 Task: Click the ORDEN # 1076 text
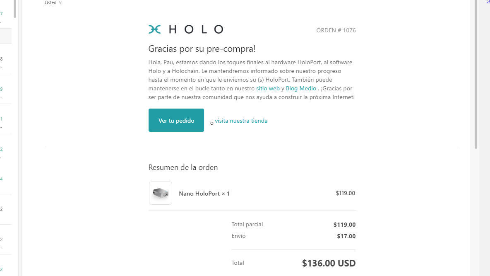(x=336, y=30)
